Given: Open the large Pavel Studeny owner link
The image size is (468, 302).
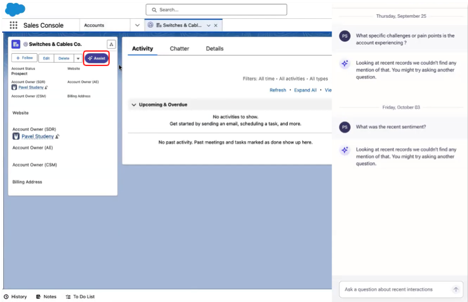Looking at the screenshot, I should coord(38,137).
